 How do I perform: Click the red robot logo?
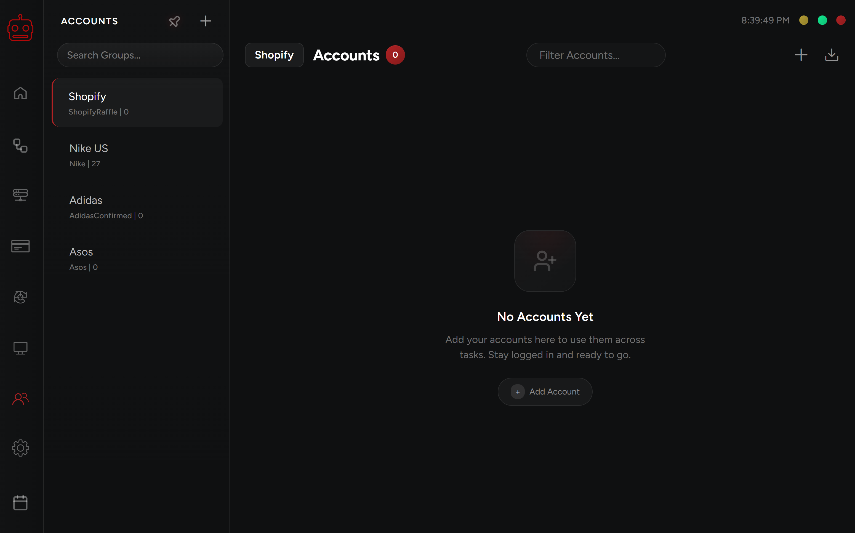(x=20, y=28)
